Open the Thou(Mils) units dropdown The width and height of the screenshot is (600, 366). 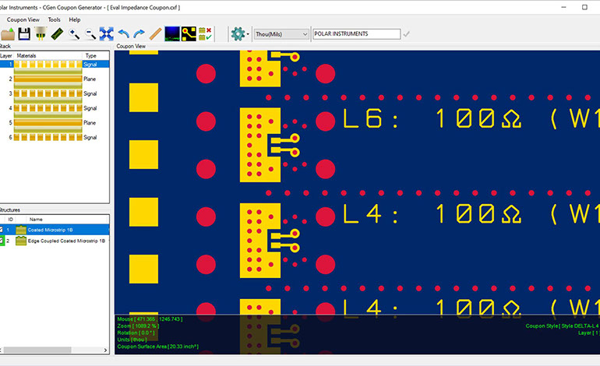click(281, 34)
